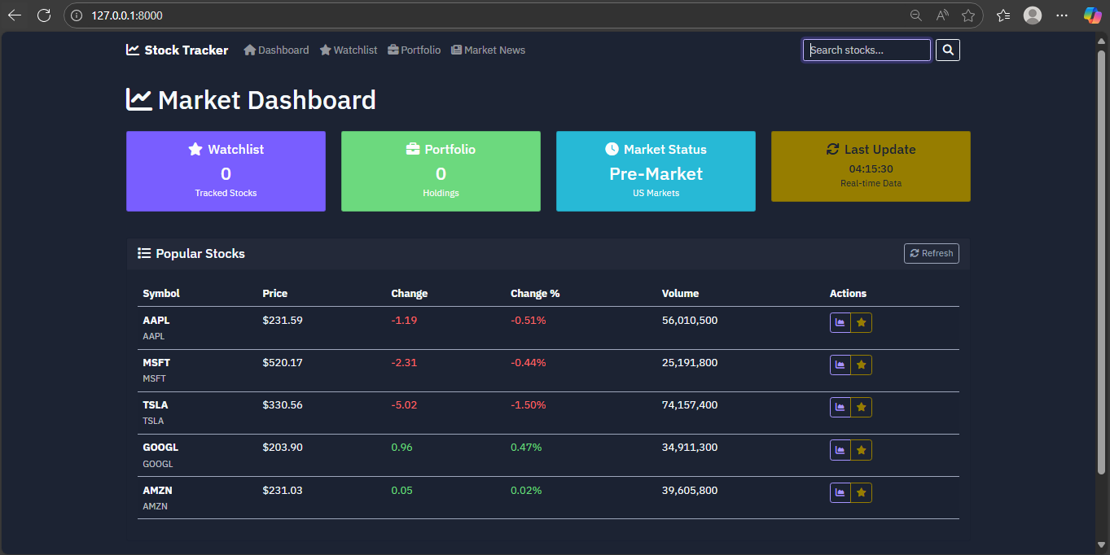View TSLA chart icon button
Image resolution: width=1110 pixels, height=555 pixels.
840,408
